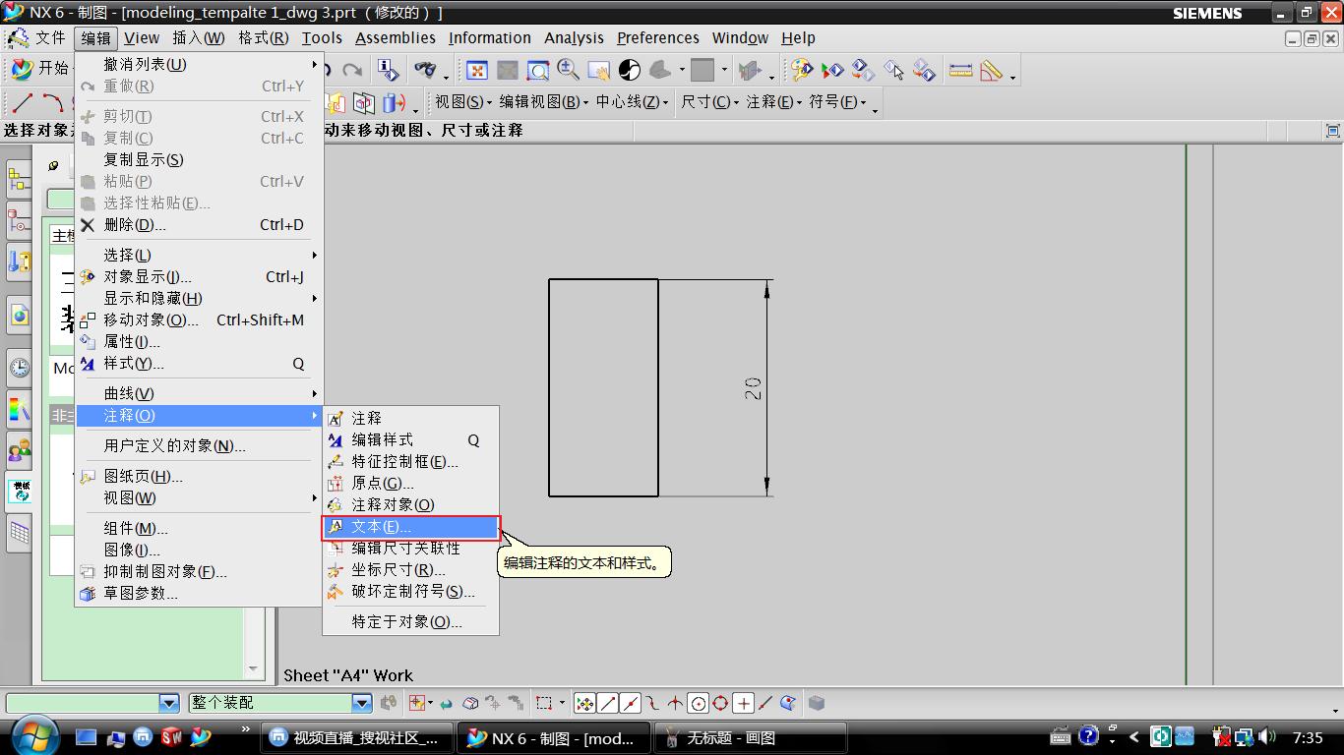The width and height of the screenshot is (1344, 755).
Task: Select 特征控制框(E)... in the submenu
Action: pyautogui.click(x=411, y=461)
